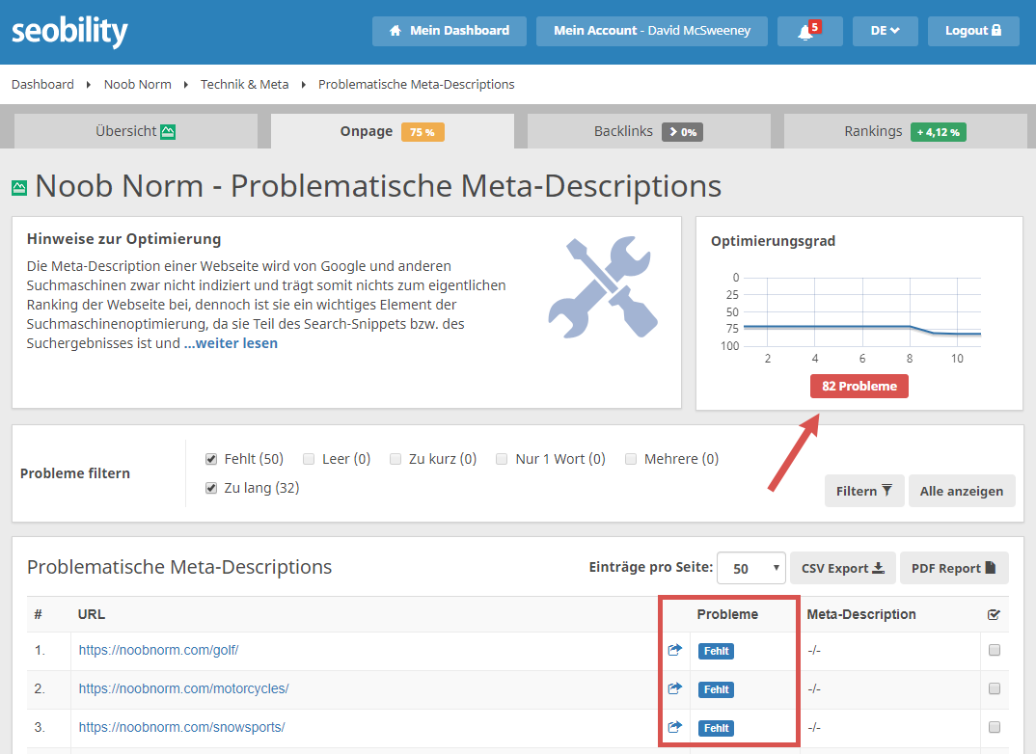
Task: Open external link icon for motorcycles URL
Action: point(674,688)
